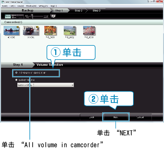Click the zoom-in thumbnail size icon
Viewport: 164px width, 148px height.
coord(46,16)
